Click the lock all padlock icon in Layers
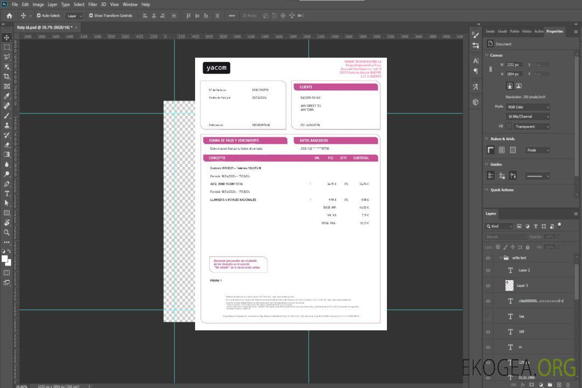Viewport: 582px width, 388px height. [x=528, y=247]
